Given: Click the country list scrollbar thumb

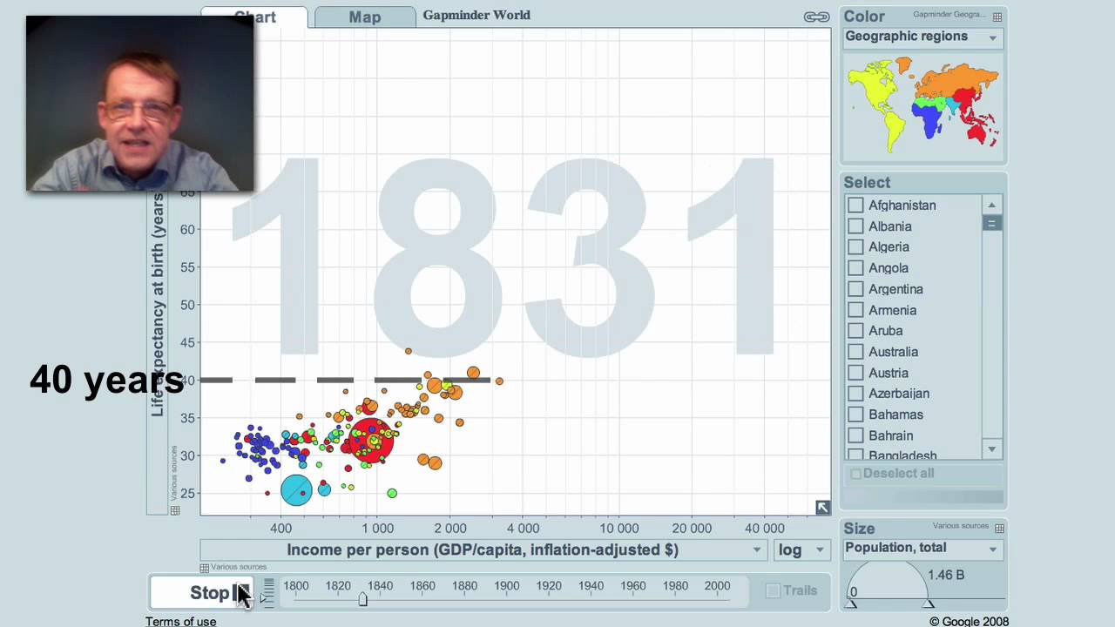Looking at the screenshot, I should (991, 223).
